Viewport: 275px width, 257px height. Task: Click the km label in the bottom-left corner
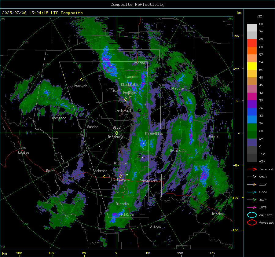point(5,254)
